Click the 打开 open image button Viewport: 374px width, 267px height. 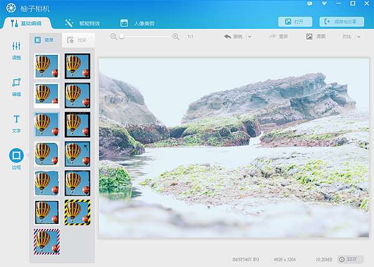(x=295, y=22)
